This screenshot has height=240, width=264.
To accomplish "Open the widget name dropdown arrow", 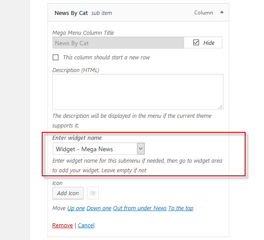I will (x=141, y=149).
